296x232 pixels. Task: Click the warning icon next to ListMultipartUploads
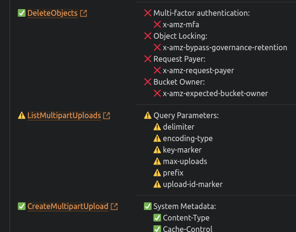tap(22, 115)
